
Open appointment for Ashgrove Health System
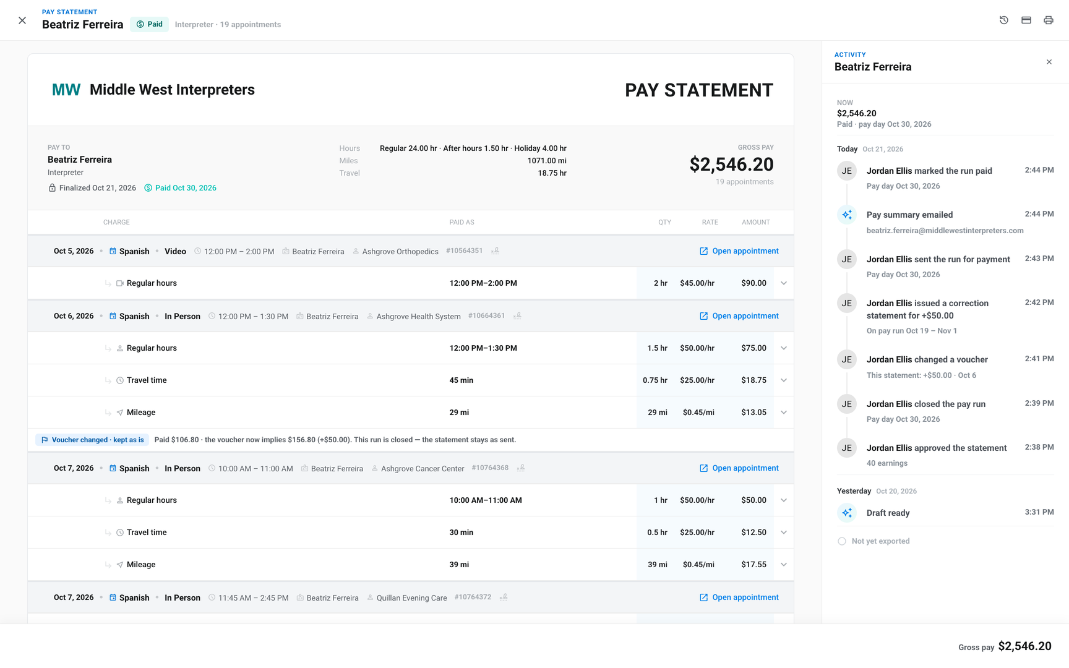(739, 316)
